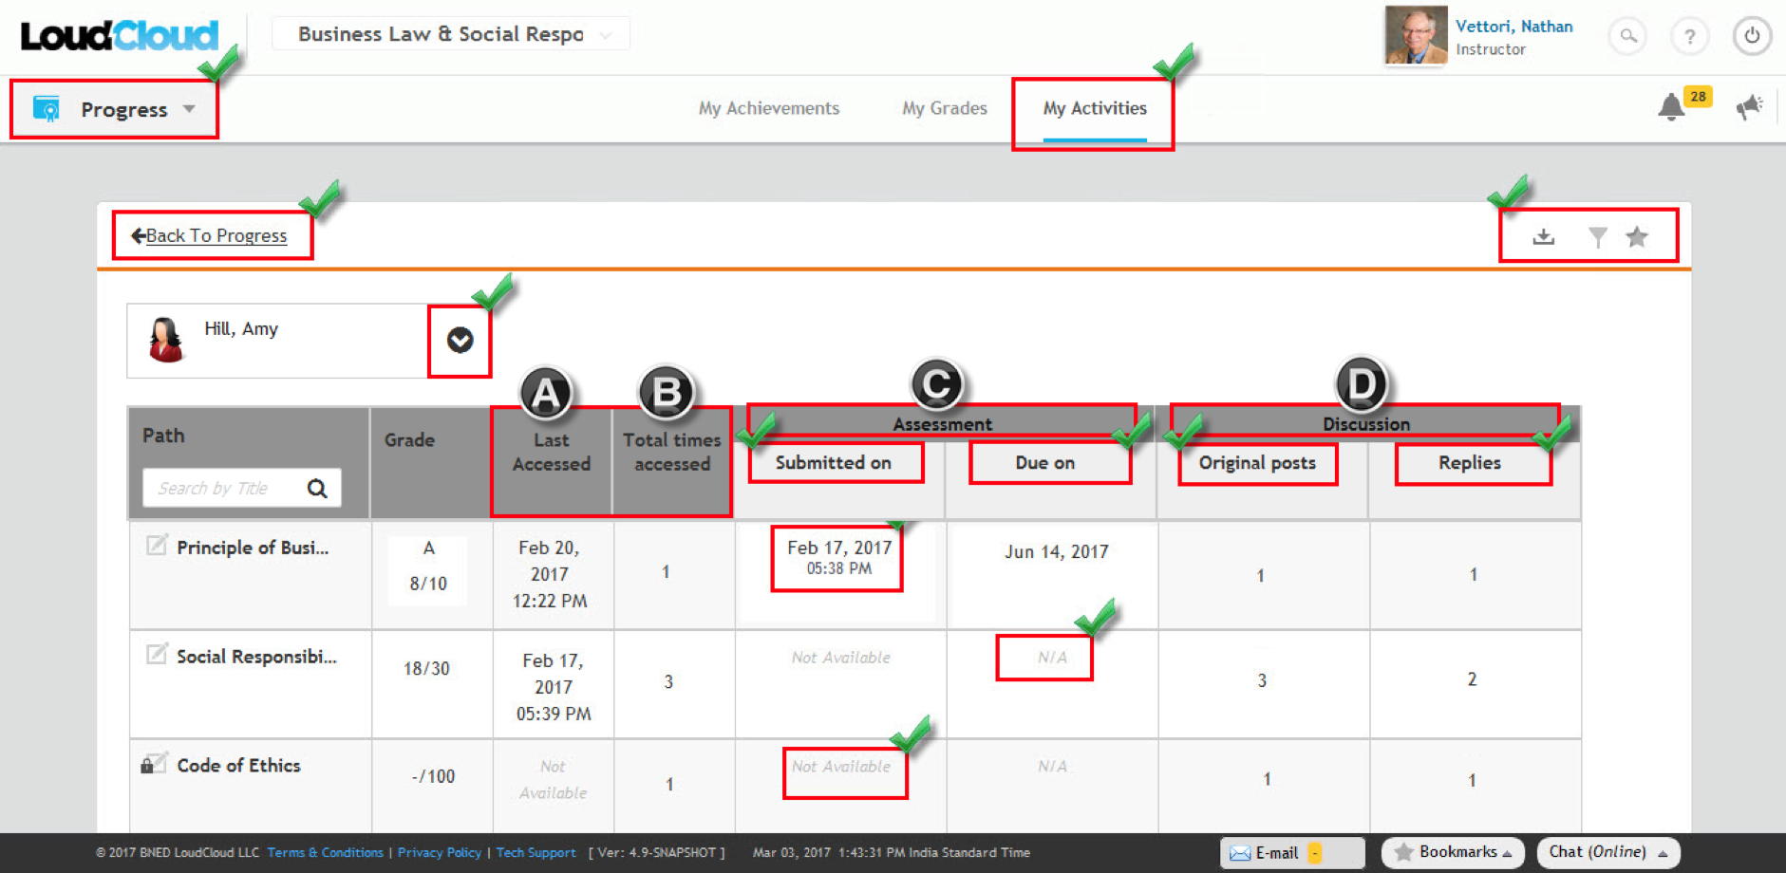Viewport: 1786px width, 873px height.
Task: Expand the Chat (Online) panel
Action: coord(1607,852)
